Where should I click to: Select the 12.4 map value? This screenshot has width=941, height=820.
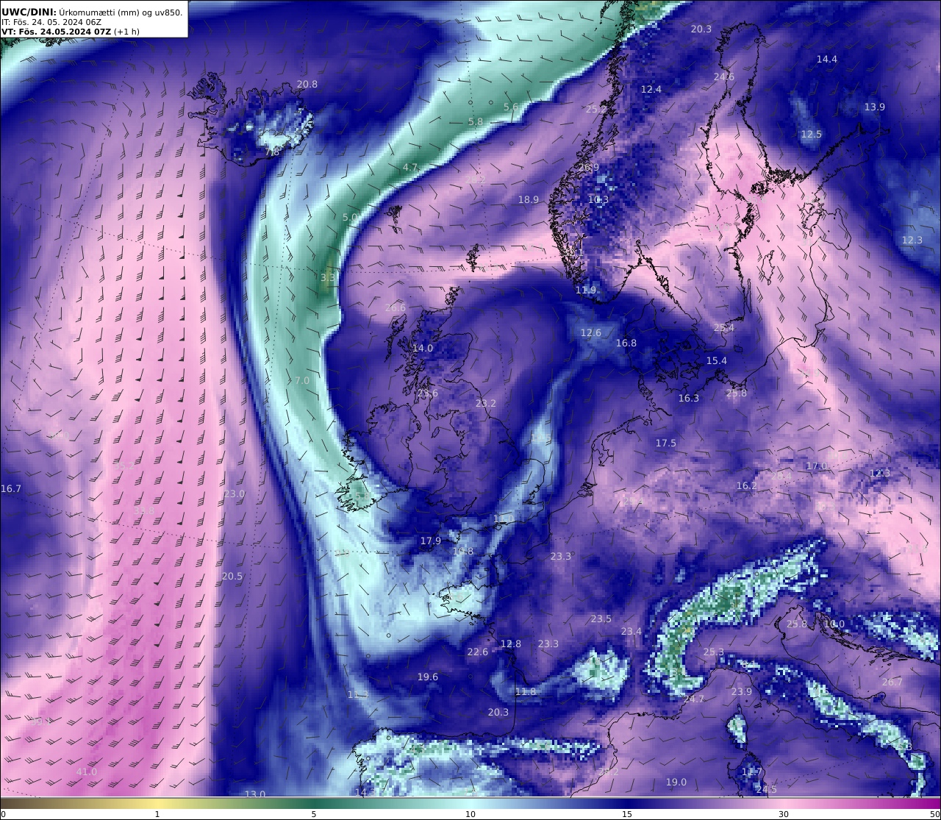point(651,90)
